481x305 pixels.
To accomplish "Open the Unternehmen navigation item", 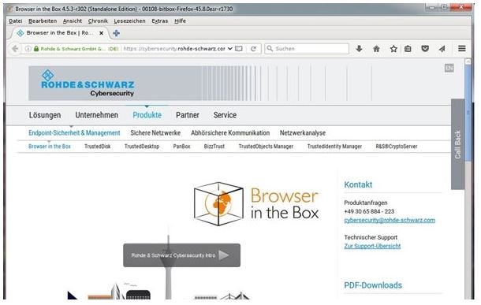I will [x=97, y=115].
